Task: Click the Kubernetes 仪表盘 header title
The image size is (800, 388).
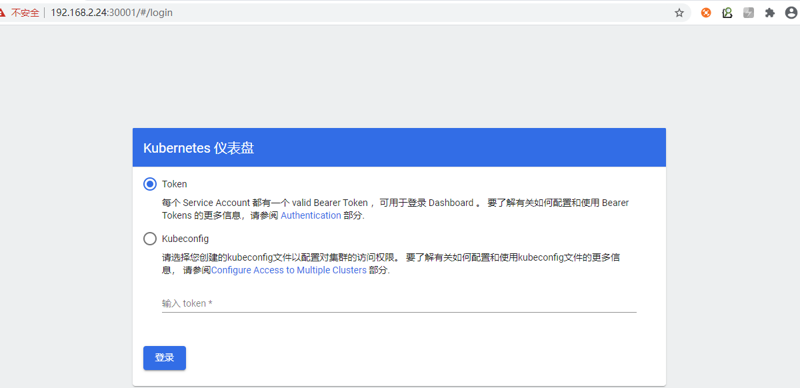Action: coord(199,148)
